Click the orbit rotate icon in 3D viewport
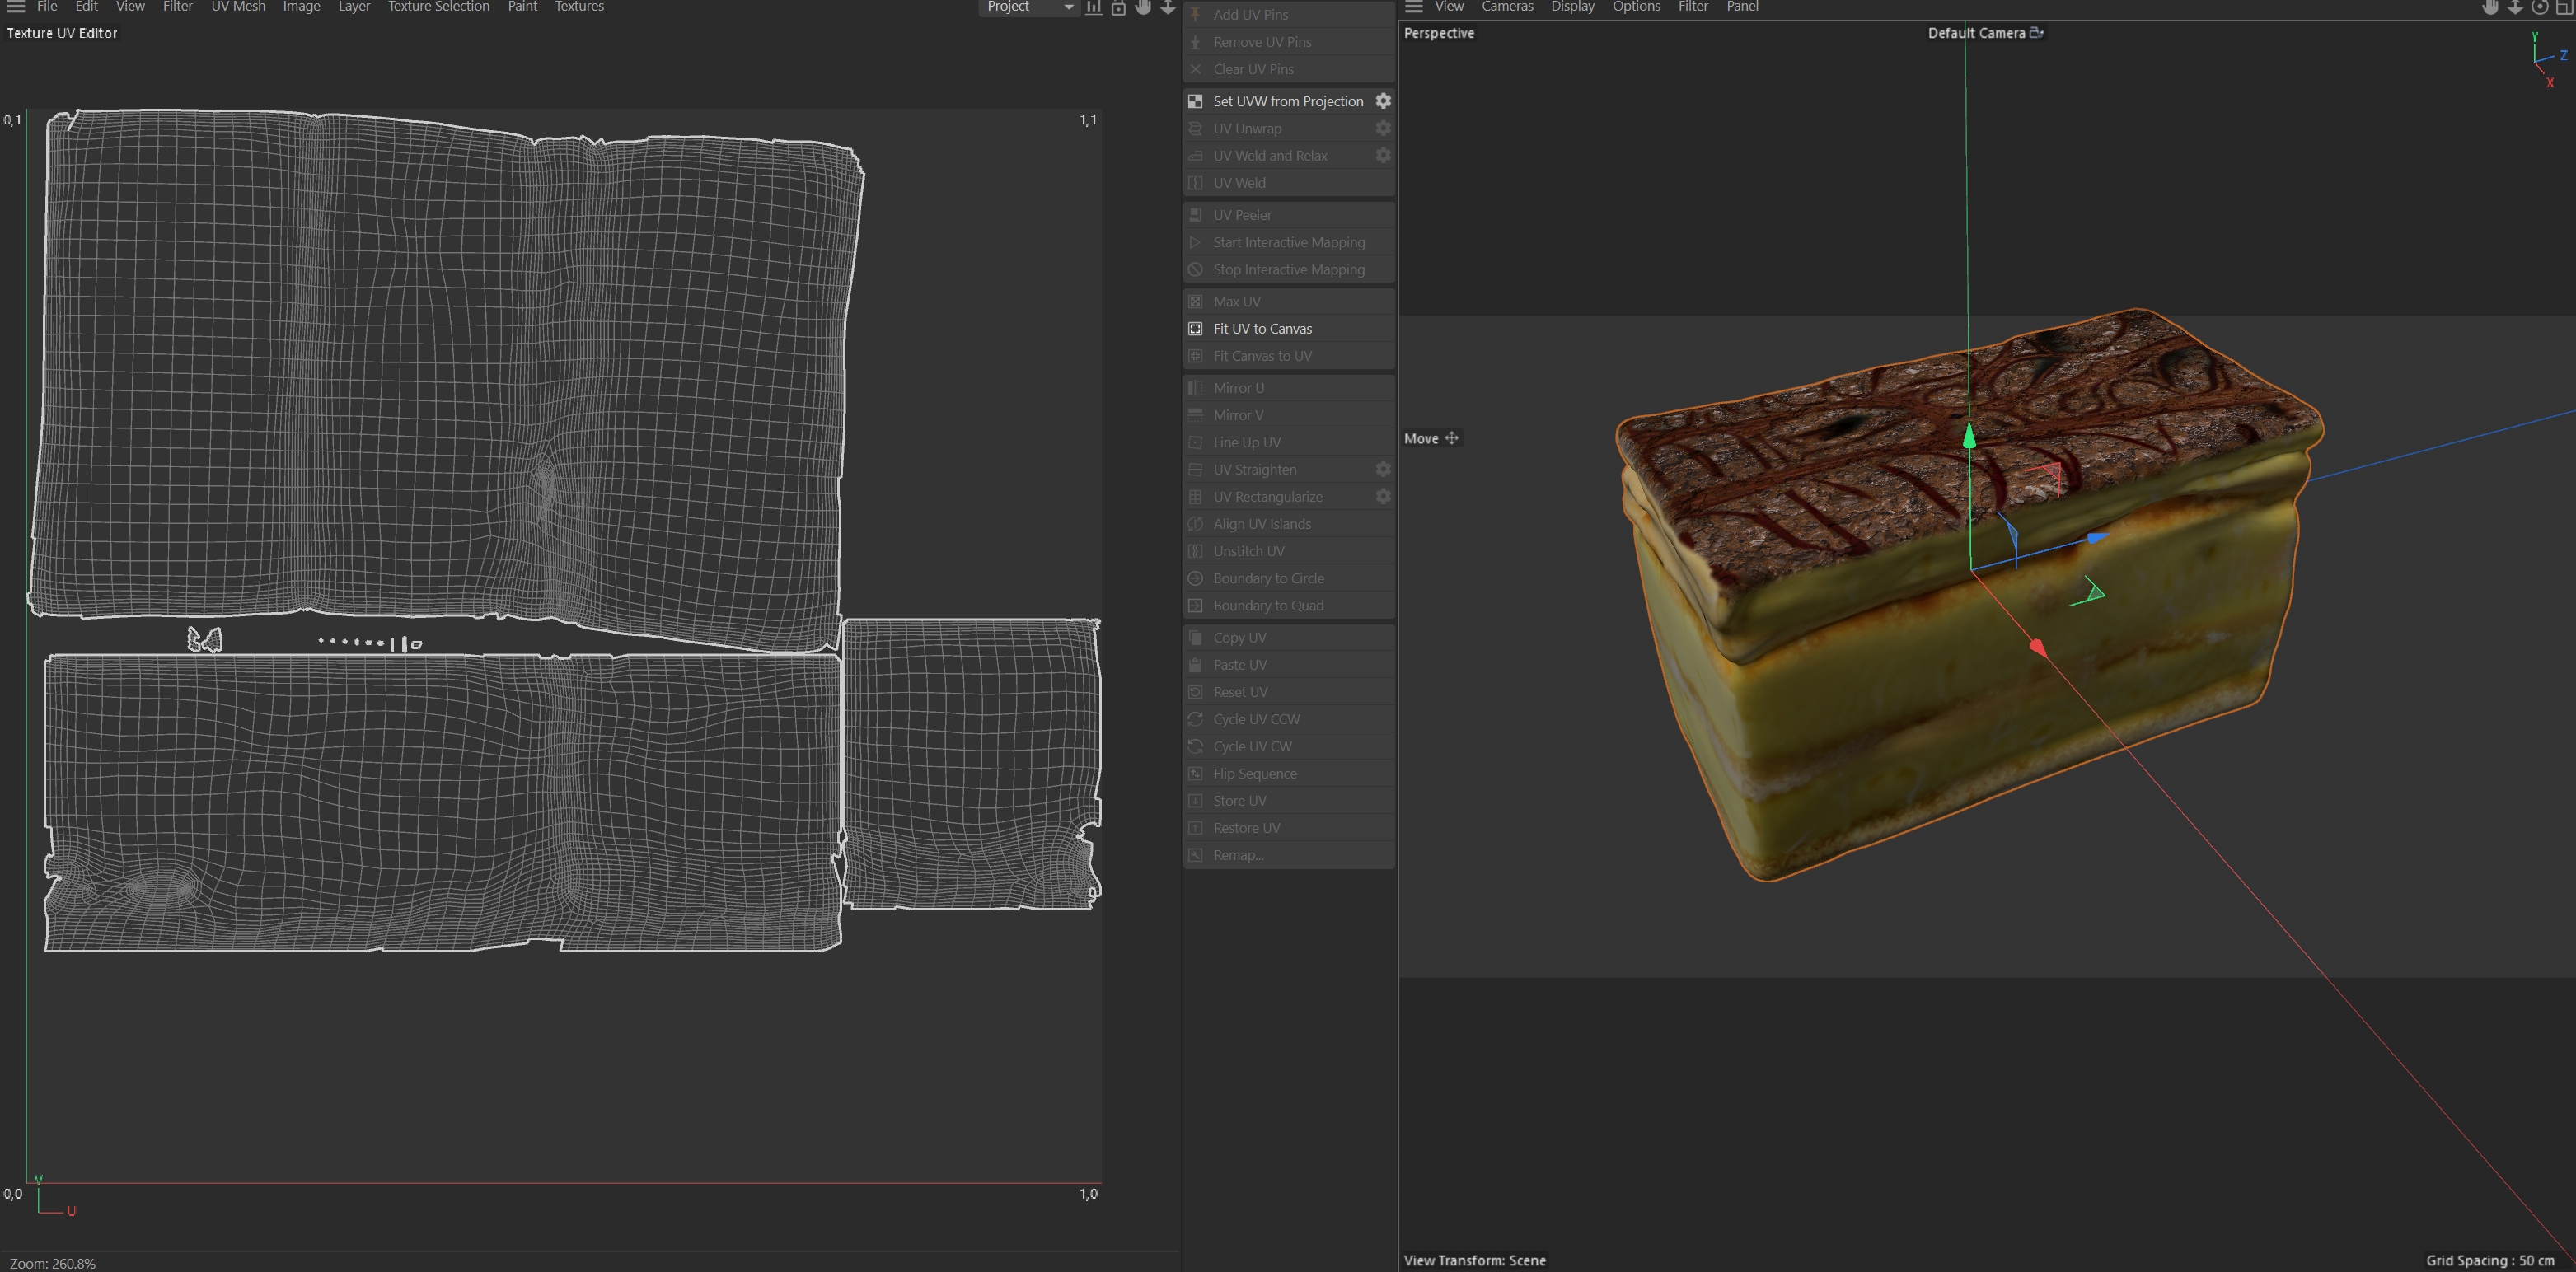The height and width of the screenshot is (1272, 2576). (2540, 7)
